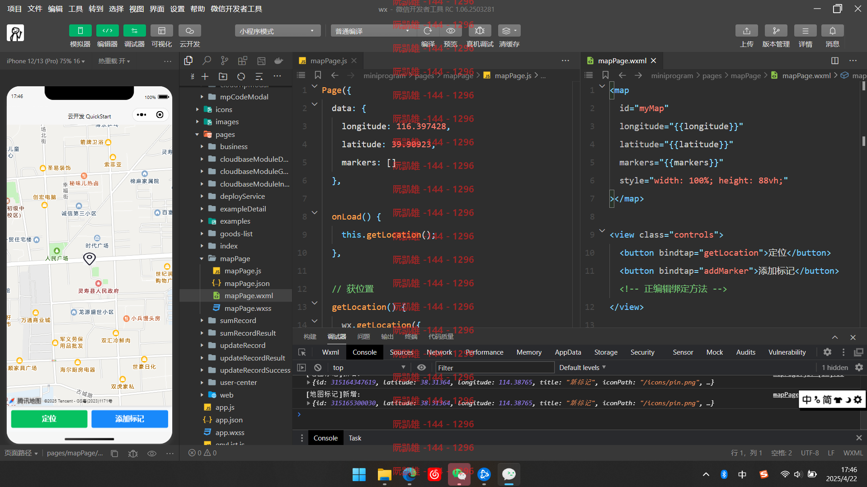Switch to the 终端 terminal tab

pyautogui.click(x=411, y=337)
